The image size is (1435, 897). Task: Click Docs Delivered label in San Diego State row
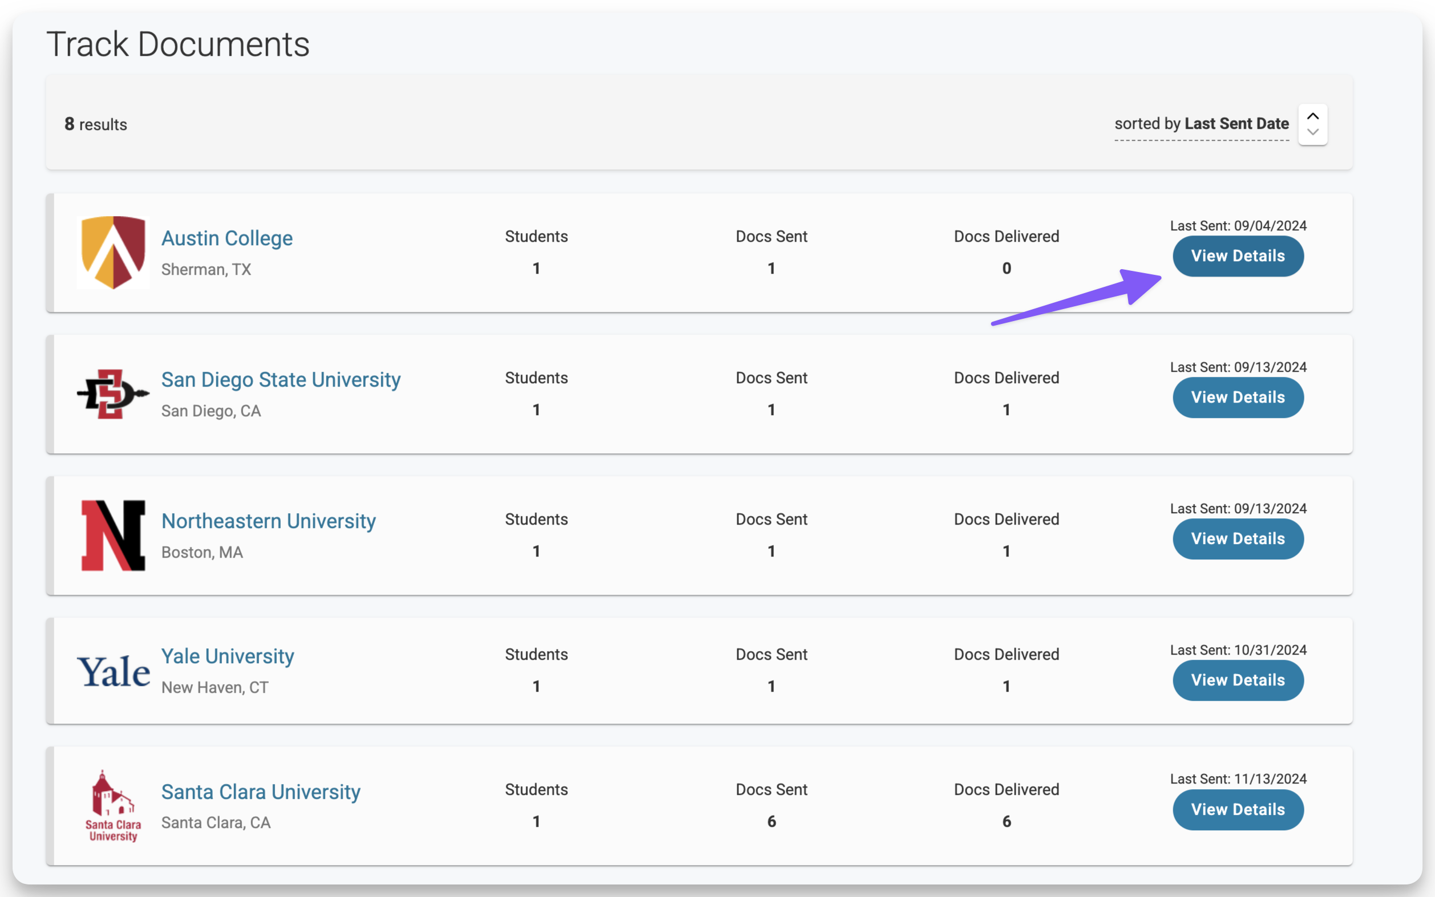[1006, 378]
